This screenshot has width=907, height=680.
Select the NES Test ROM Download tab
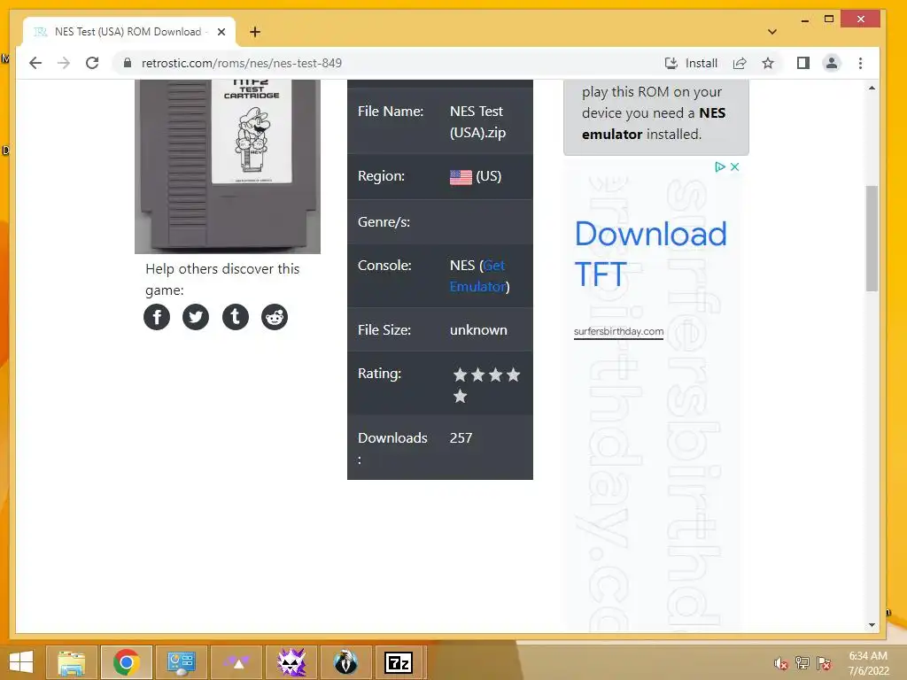128,32
